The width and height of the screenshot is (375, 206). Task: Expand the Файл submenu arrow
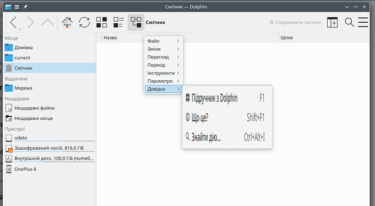click(x=178, y=41)
